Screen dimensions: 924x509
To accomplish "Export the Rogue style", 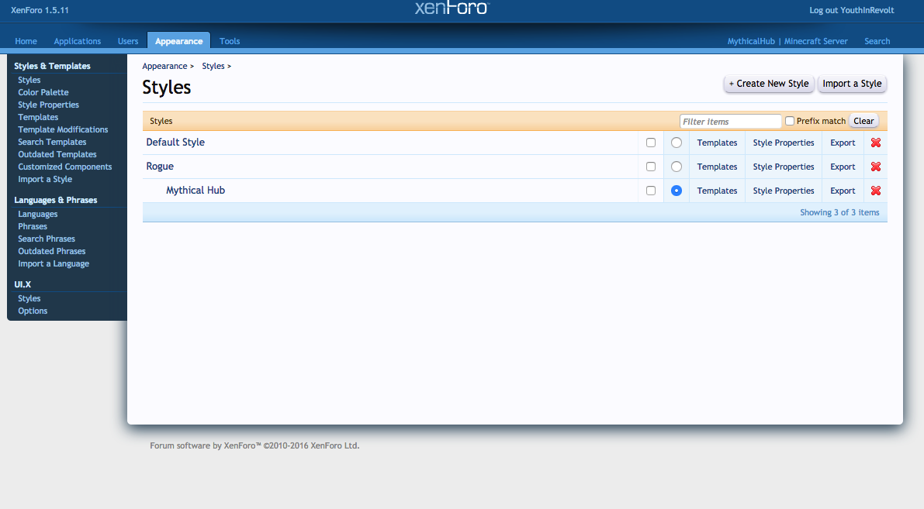I will (843, 167).
